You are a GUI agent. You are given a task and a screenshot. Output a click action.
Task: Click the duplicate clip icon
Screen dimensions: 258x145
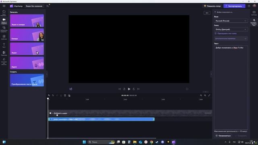click(x=69, y=95)
